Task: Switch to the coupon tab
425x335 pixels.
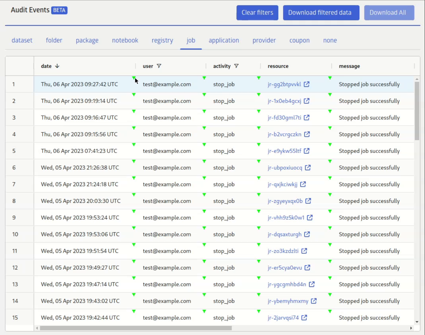Action: point(299,40)
